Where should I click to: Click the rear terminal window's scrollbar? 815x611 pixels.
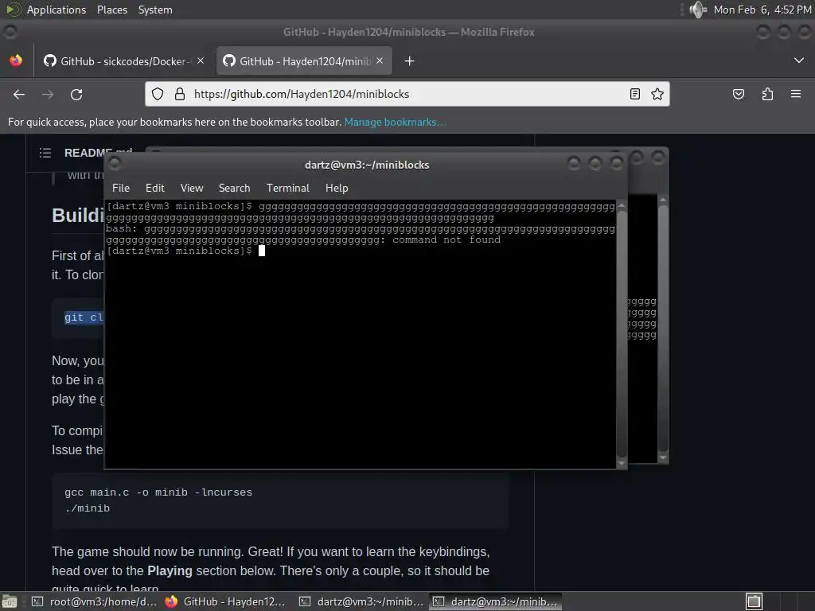point(663,329)
